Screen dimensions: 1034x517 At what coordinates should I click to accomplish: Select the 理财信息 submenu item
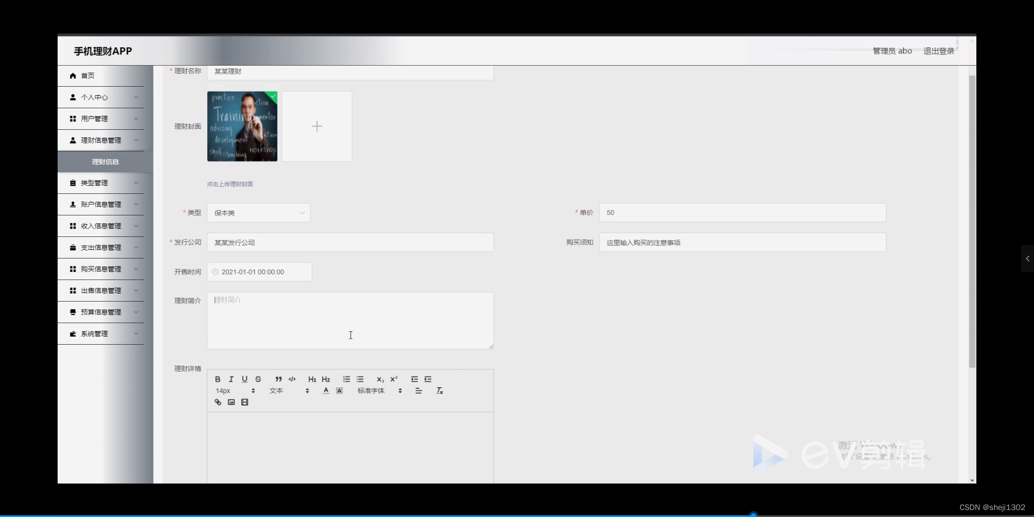[105, 162]
